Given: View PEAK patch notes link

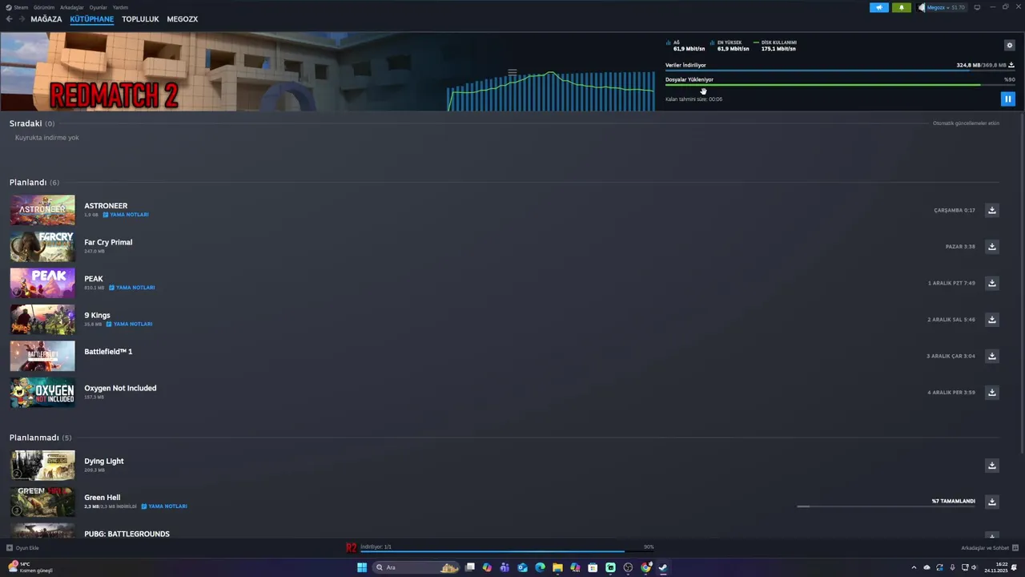Looking at the screenshot, I should pyautogui.click(x=132, y=288).
